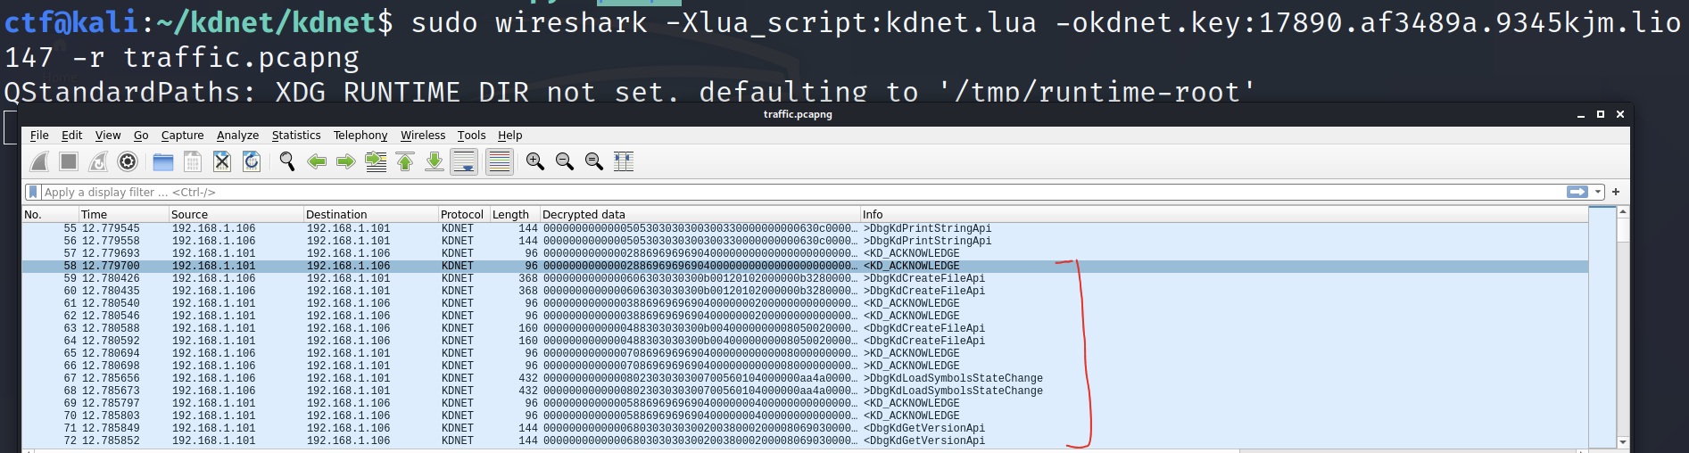
Task: Select highlighted packet 58 row
Action: (x=805, y=266)
